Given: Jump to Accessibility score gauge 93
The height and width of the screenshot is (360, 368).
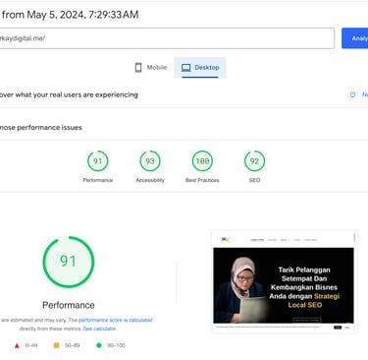Looking at the screenshot, I should point(150,161).
